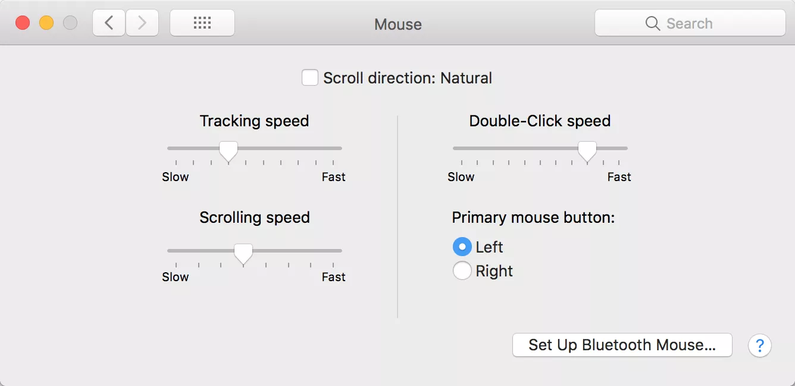Set Double-Click speed to Slow end
The image size is (795, 386).
coord(462,148)
